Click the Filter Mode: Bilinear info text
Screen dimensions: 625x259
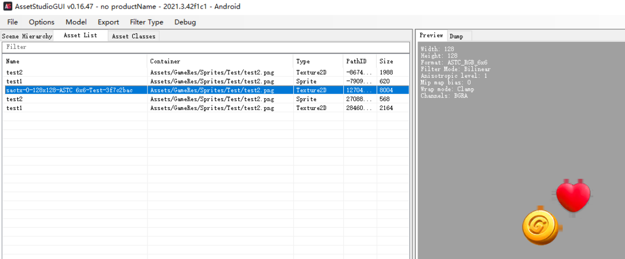coord(455,69)
